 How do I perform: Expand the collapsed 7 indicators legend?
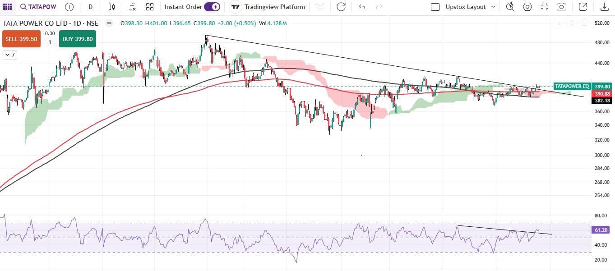(x=9, y=55)
